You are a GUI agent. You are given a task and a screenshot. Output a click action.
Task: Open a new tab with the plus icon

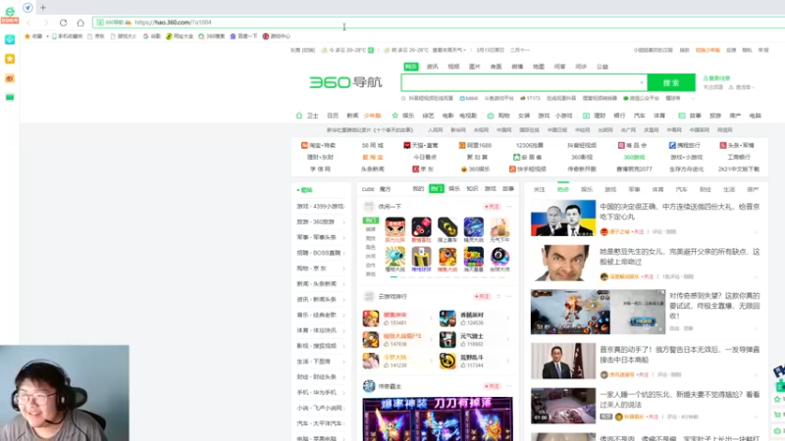43,8
